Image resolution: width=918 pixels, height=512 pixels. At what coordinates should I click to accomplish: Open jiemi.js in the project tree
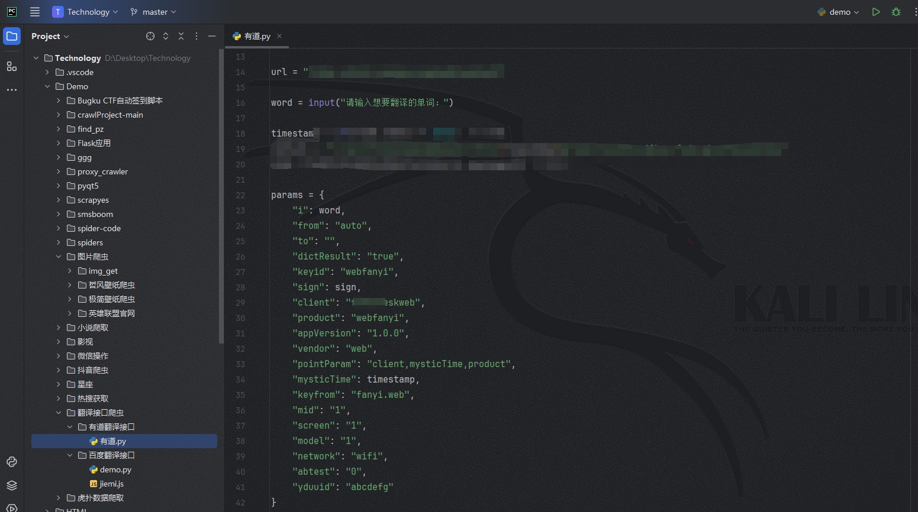107,484
